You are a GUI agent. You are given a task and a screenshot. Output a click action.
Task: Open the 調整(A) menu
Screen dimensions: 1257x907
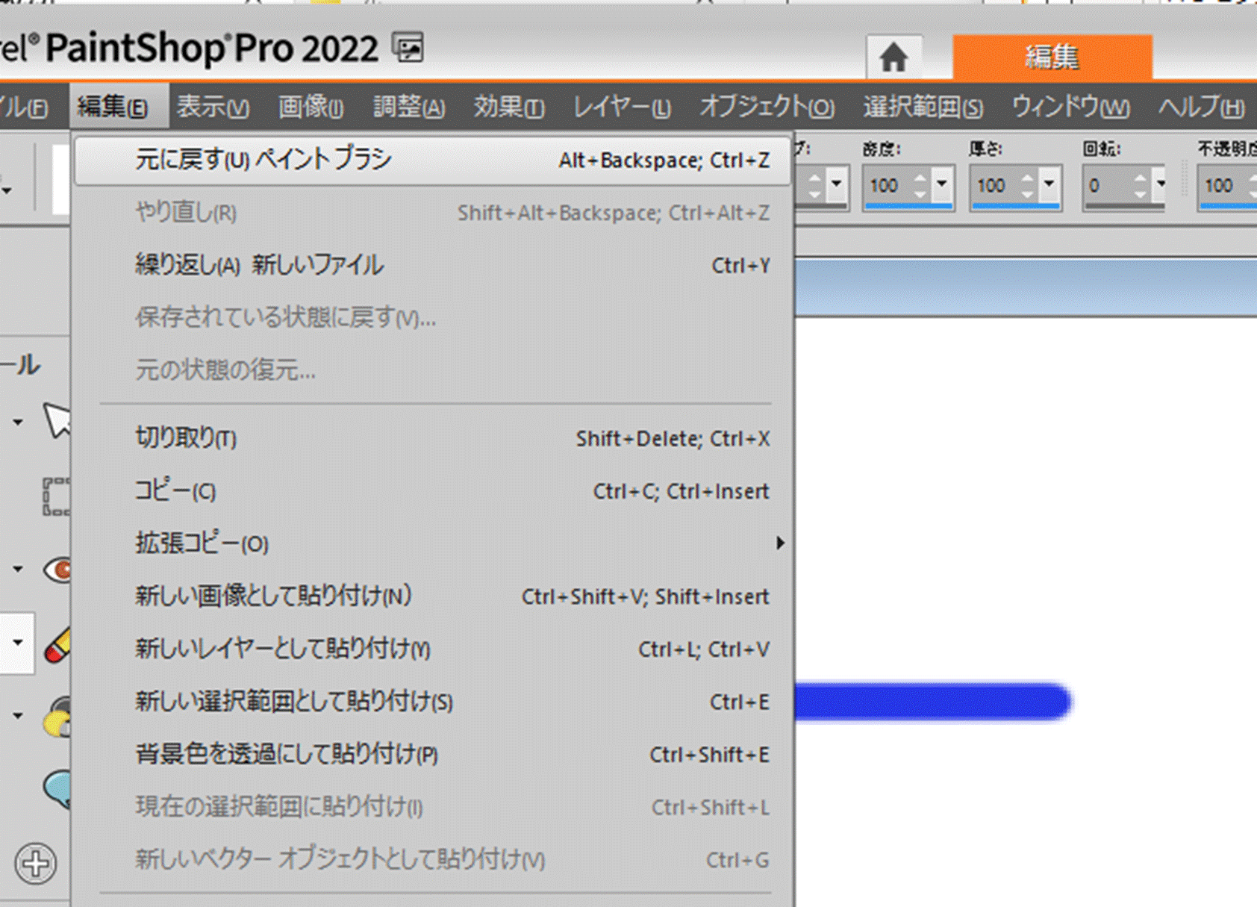(x=409, y=107)
